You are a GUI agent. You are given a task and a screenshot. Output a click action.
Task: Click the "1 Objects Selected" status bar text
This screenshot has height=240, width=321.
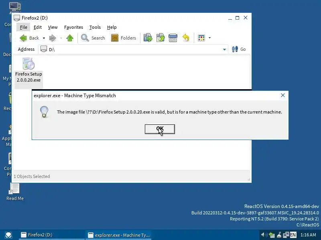(32, 176)
